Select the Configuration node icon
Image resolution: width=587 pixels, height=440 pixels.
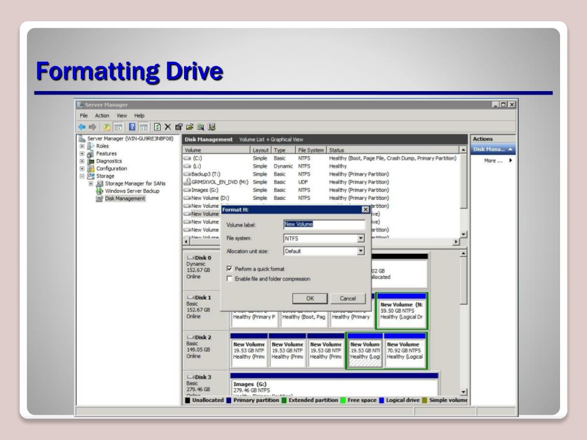(91, 169)
